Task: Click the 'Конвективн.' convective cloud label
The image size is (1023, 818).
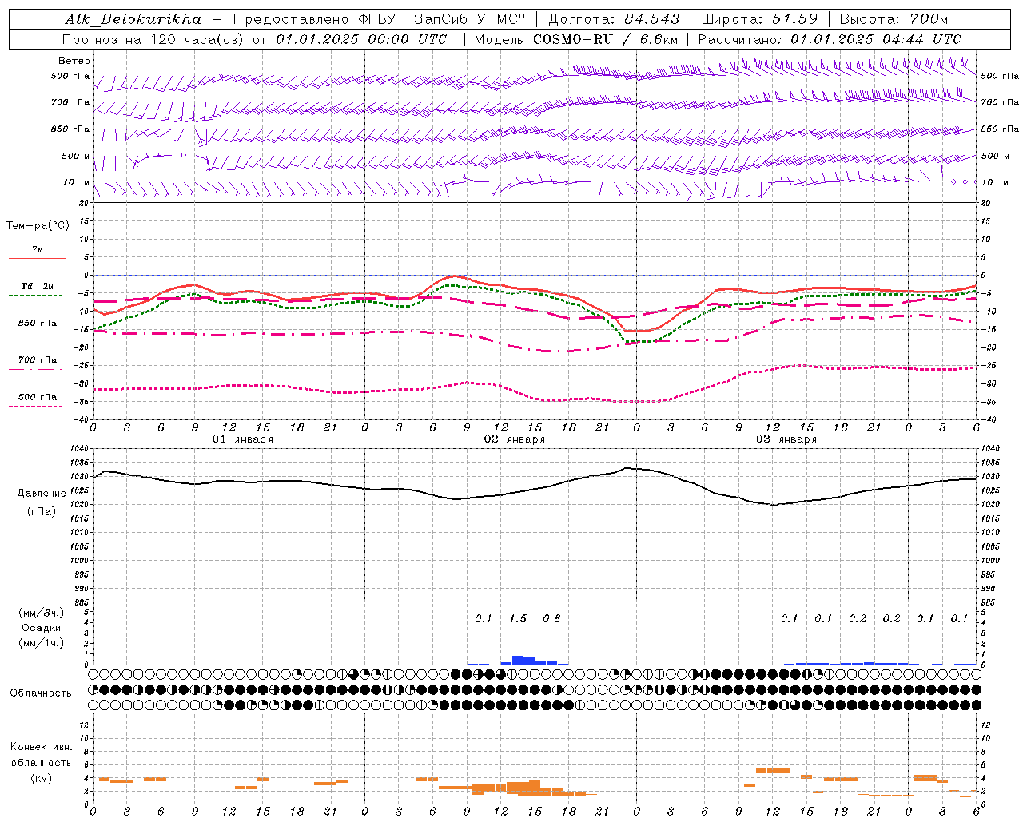Action: tap(41, 747)
